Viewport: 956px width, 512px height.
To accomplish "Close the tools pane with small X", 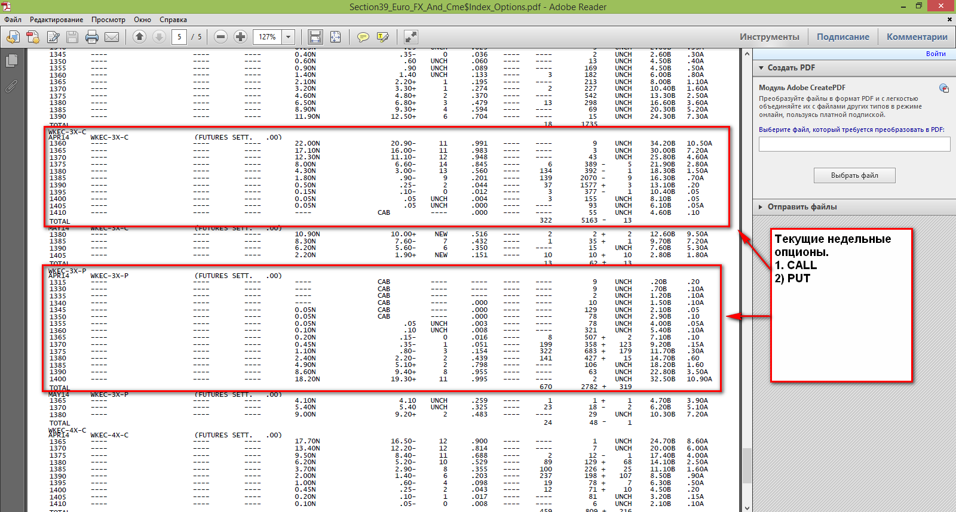I will pyautogui.click(x=949, y=20).
